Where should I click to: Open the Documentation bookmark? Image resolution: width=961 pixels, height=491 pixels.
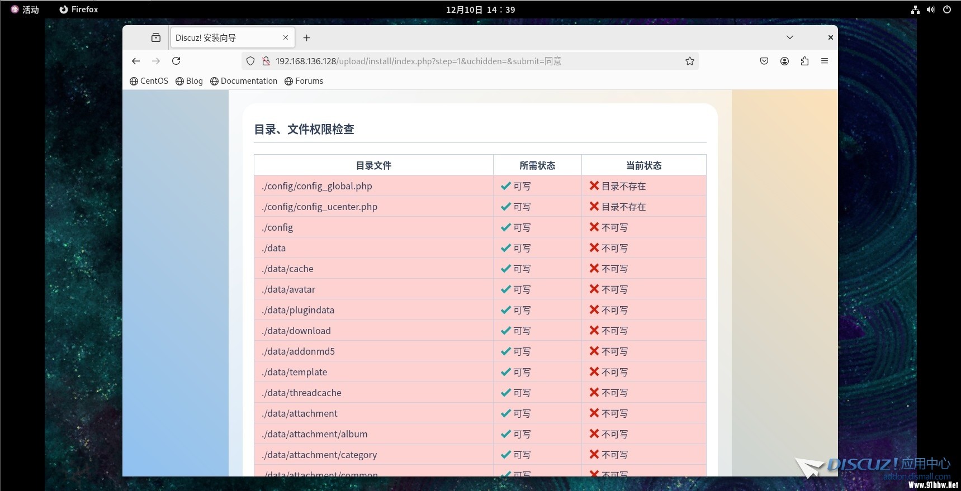point(244,81)
